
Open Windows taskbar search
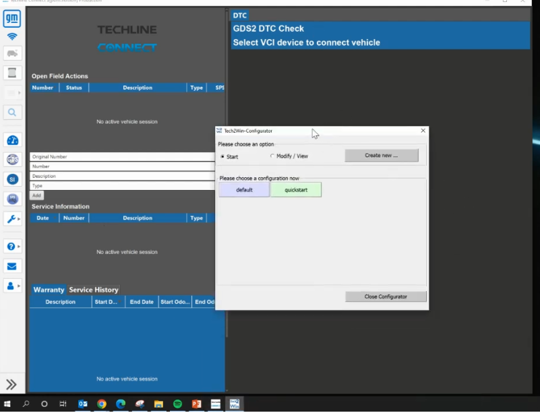pyautogui.click(x=26, y=404)
